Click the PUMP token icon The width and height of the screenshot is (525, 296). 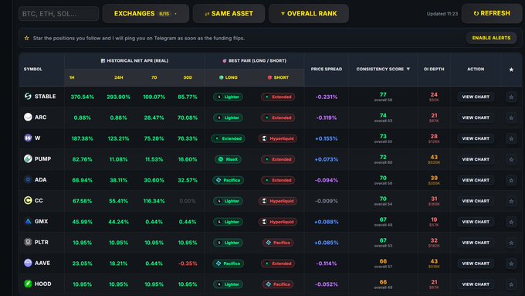[x=28, y=158]
